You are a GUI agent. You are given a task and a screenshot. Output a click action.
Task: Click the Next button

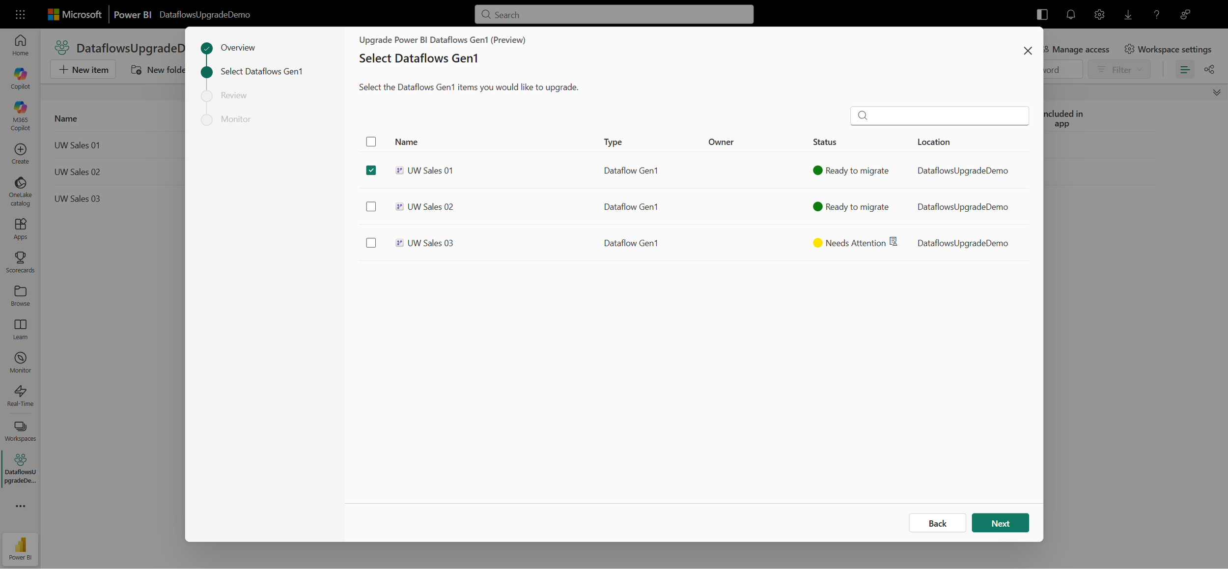click(1000, 523)
